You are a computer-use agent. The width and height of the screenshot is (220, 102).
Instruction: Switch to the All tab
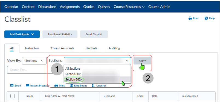12,48
